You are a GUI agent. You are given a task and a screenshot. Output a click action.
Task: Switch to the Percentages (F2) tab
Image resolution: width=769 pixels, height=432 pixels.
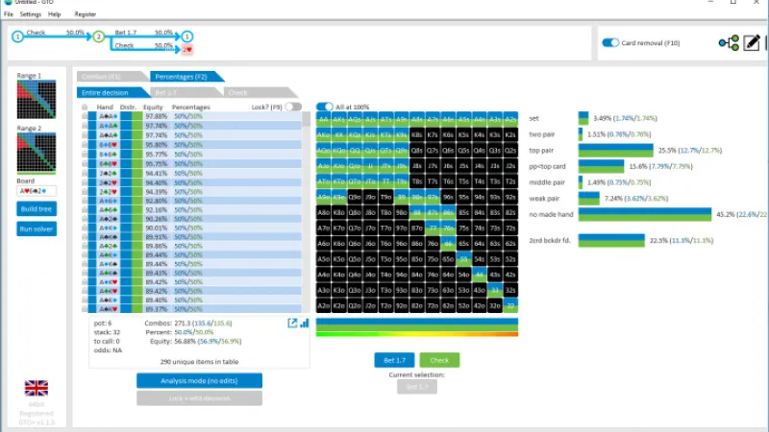tap(186, 76)
